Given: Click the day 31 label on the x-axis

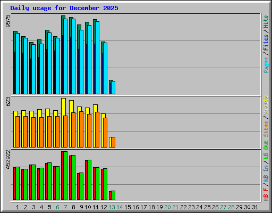Looking at the screenshot, I should (x=255, y=207).
